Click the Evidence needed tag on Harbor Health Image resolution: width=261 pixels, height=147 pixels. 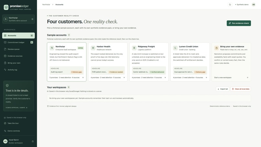(x=116, y=72)
